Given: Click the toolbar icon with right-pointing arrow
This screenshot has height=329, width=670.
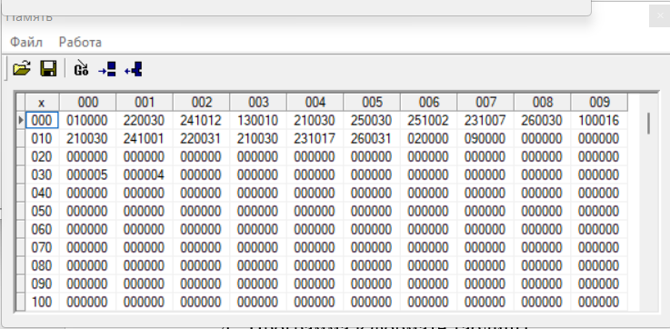Looking at the screenshot, I should click(x=107, y=68).
